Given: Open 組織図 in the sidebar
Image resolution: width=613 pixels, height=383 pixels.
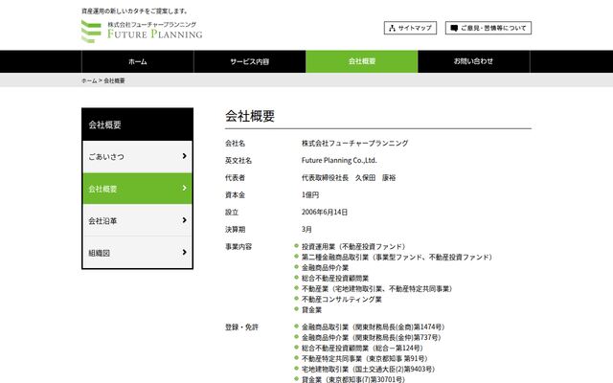Looking at the screenshot, I should [x=137, y=253].
